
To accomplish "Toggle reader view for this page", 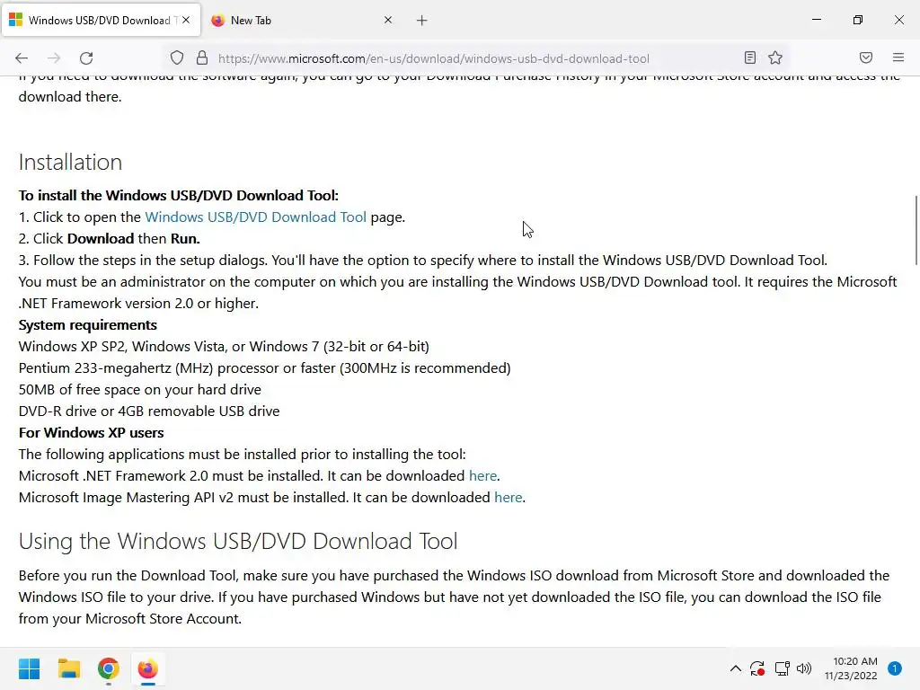I will pyautogui.click(x=750, y=57).
